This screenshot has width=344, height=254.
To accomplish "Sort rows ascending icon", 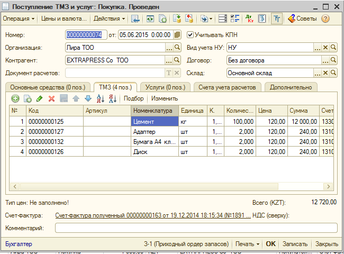I will coord(101,98).
